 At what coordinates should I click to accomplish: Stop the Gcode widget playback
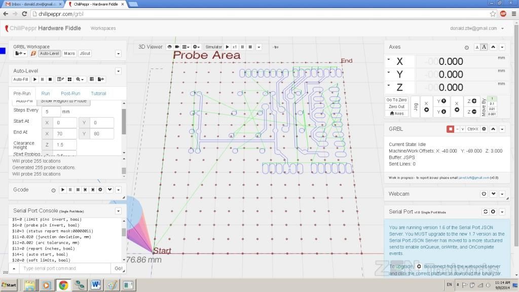[78, 190]
